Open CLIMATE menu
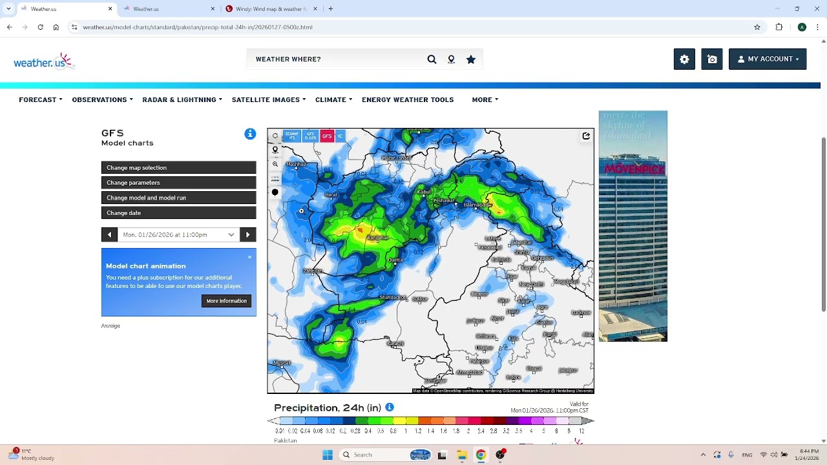 coord(333,99)
